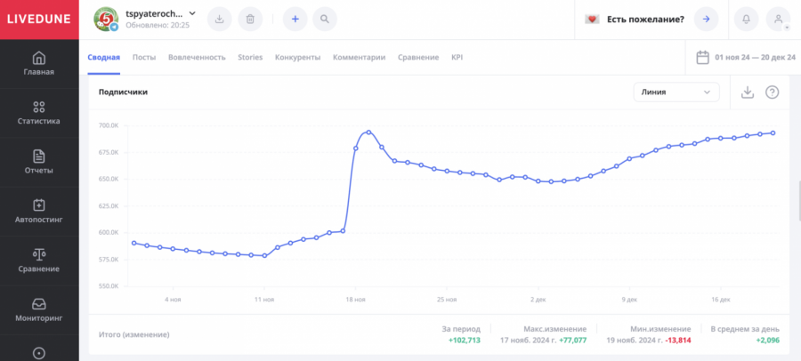This screenshot has width=801, height=361.
Task: Expand the Линия chart type dropdown
Action: 676,92
